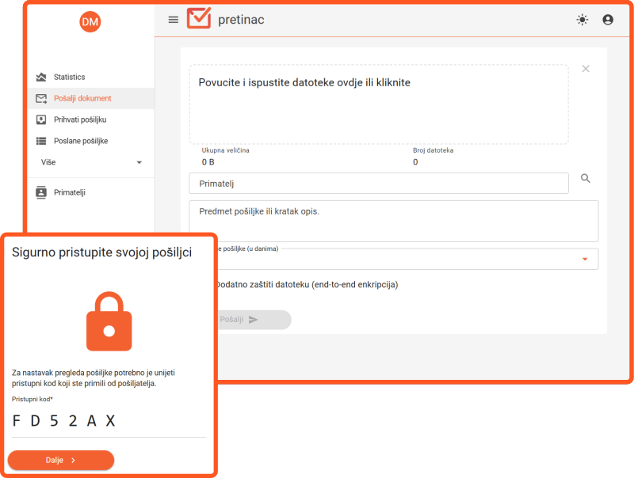Click the pretinac checkmark logo
Viewport: 634px width, 478px height.
[x=199, y=19]
